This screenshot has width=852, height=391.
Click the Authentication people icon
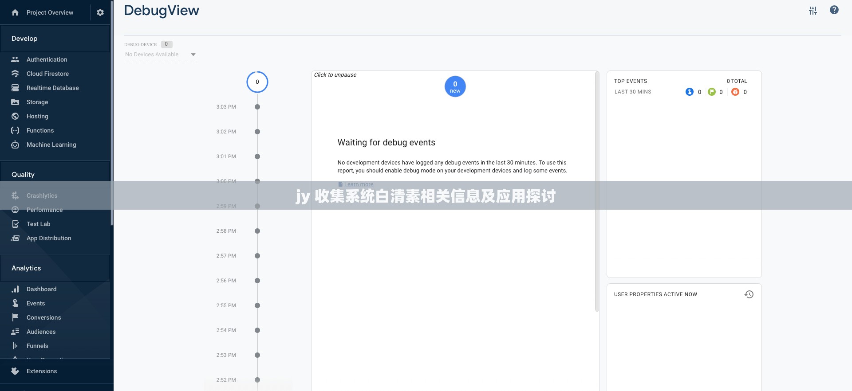pyautogui.click(x=15, y=59)
